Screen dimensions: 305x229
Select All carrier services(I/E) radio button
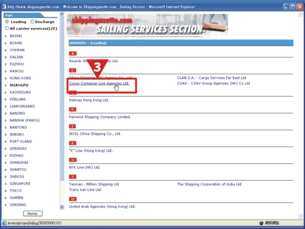point(7,28)
